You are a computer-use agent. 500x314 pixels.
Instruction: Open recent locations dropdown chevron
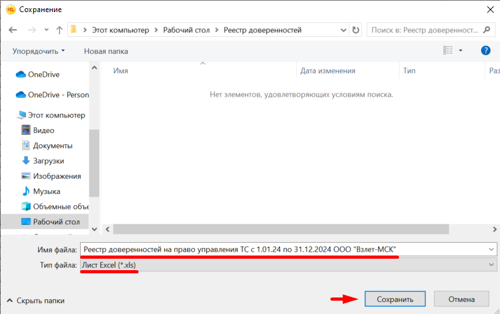coord(46,30)
